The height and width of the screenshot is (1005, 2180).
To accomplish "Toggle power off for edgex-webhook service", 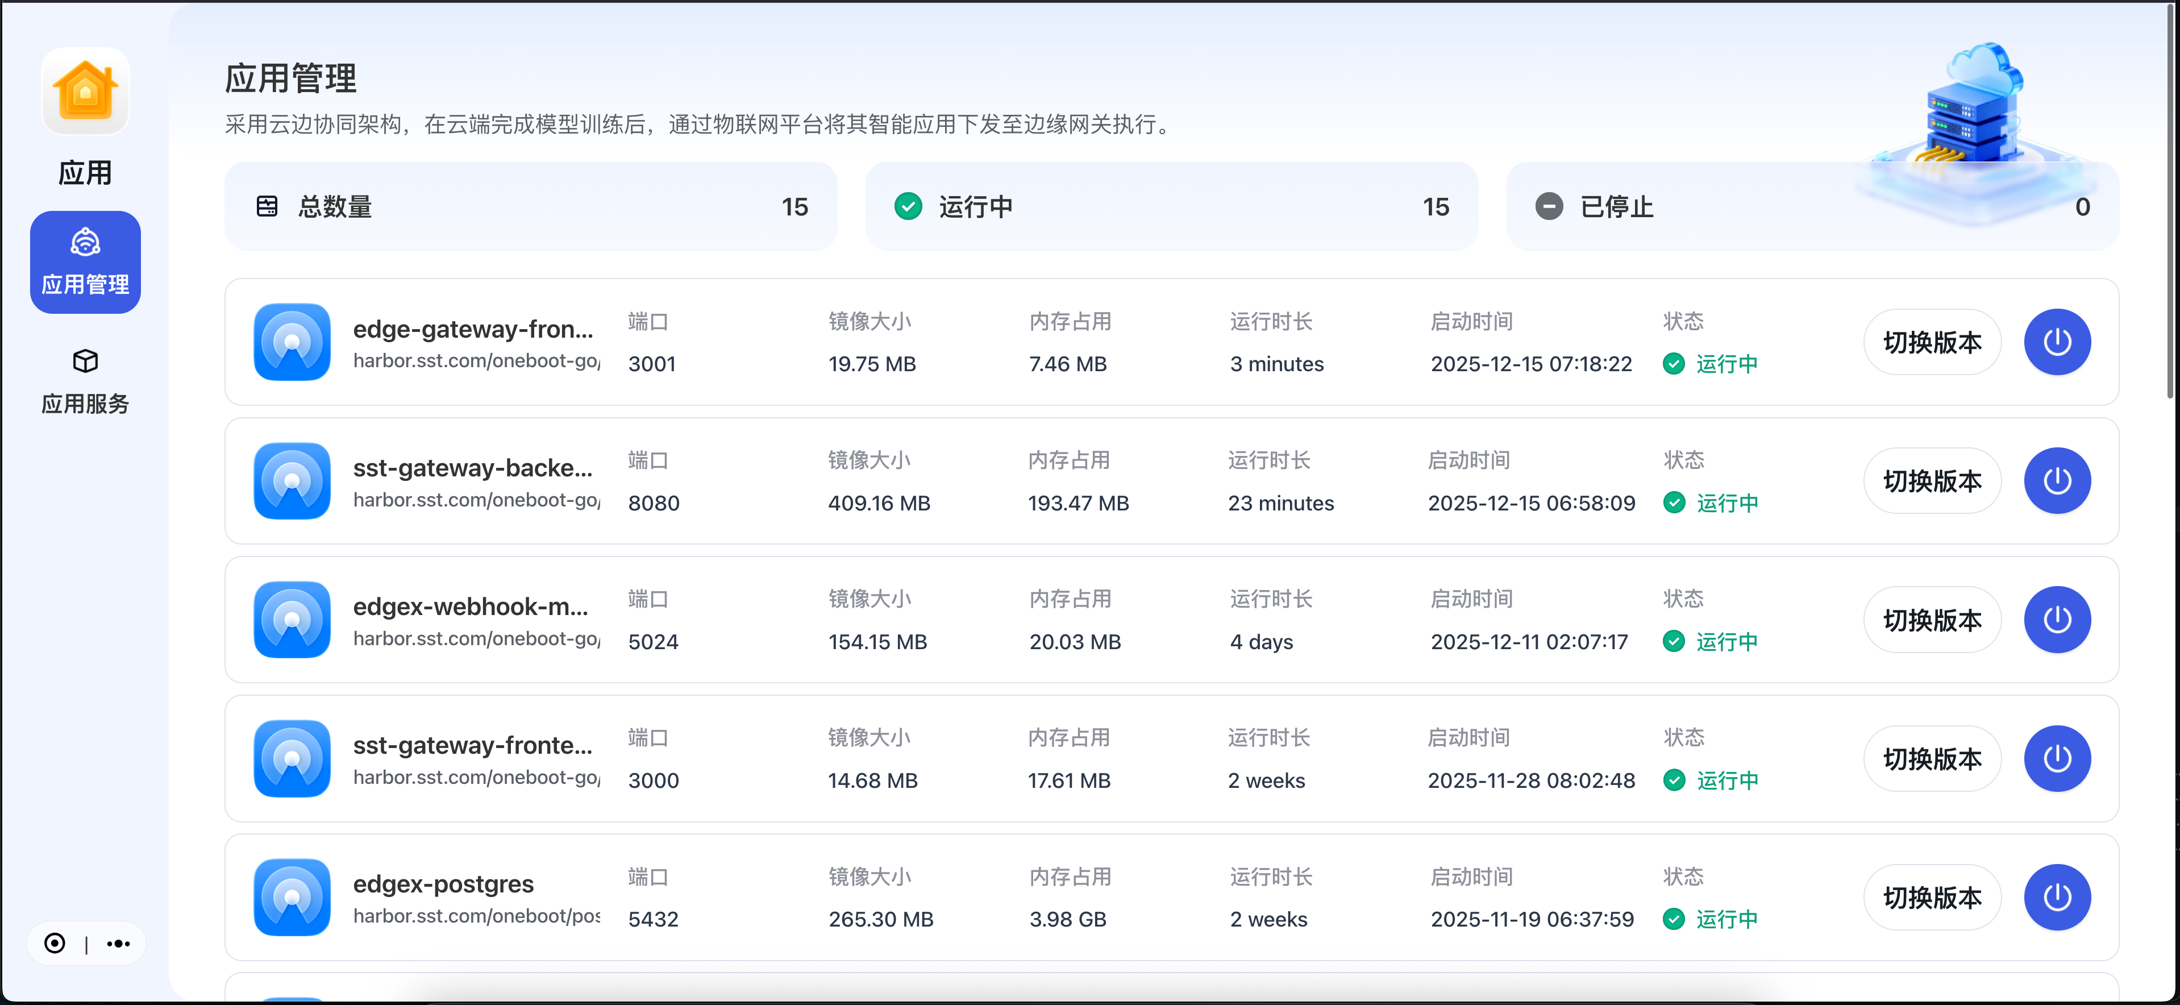I will pos(2057,619).
